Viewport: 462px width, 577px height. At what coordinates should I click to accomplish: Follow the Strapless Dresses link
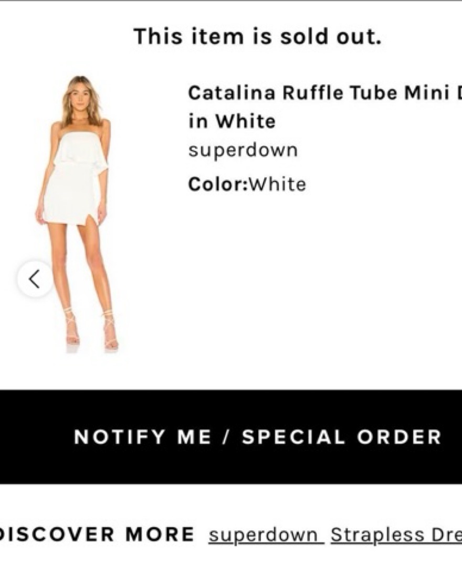[x=396, y=535]
